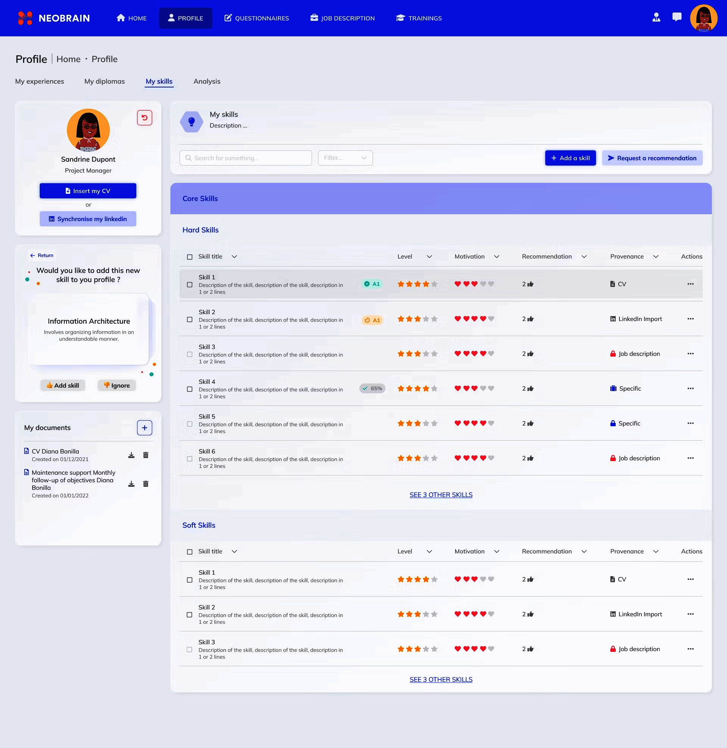The image size is (727, 748).
Task: Check the Skill 1 checkbox in Soft Skills
Action: 189,580
